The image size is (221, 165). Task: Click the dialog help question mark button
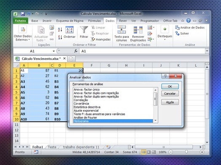click(165, 76)
